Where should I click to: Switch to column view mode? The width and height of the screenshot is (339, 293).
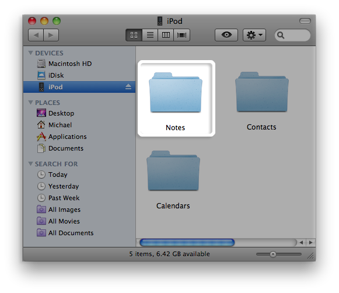[166, 35]
